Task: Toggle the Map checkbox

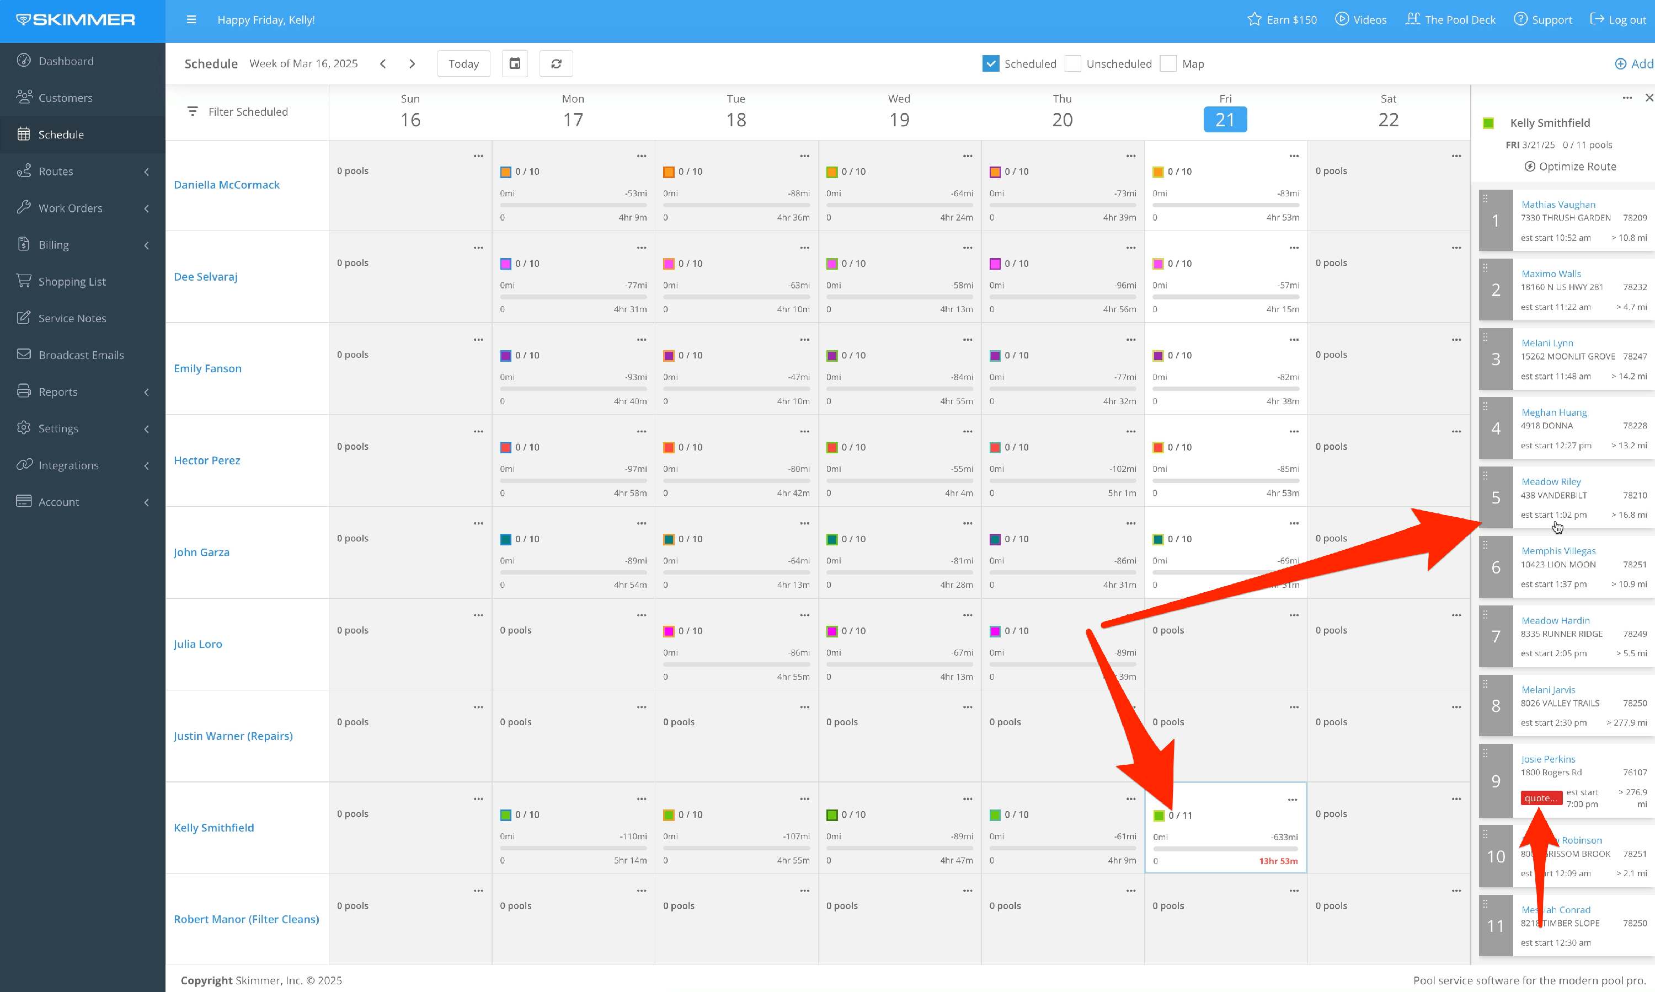Action: (x=1168, y=63)
